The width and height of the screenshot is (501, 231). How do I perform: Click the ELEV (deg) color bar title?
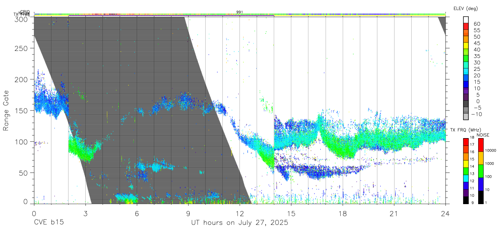click(x=466, y=8)
